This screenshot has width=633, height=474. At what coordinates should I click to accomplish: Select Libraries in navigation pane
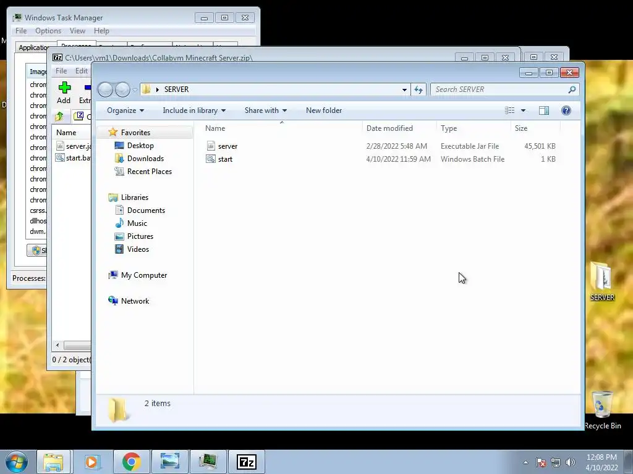point(134,197)
